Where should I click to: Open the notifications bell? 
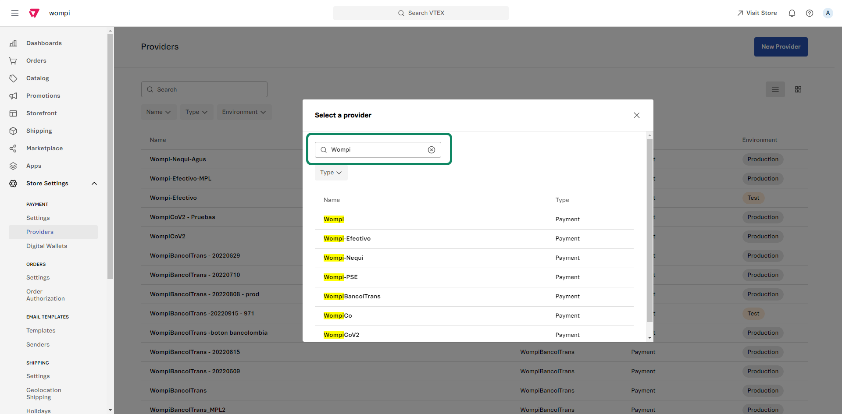pyautogui.click(x=792, y=13)
